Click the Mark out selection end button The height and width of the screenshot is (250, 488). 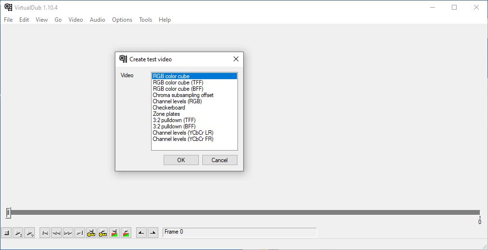point(153,233)
